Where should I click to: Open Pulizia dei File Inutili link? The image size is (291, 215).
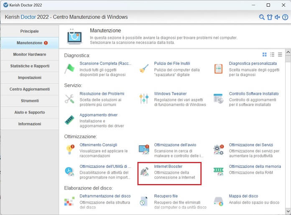[x=172, y=63]
